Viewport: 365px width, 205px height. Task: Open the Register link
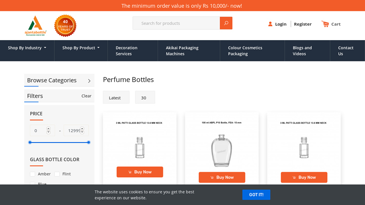tap(302, 24)
